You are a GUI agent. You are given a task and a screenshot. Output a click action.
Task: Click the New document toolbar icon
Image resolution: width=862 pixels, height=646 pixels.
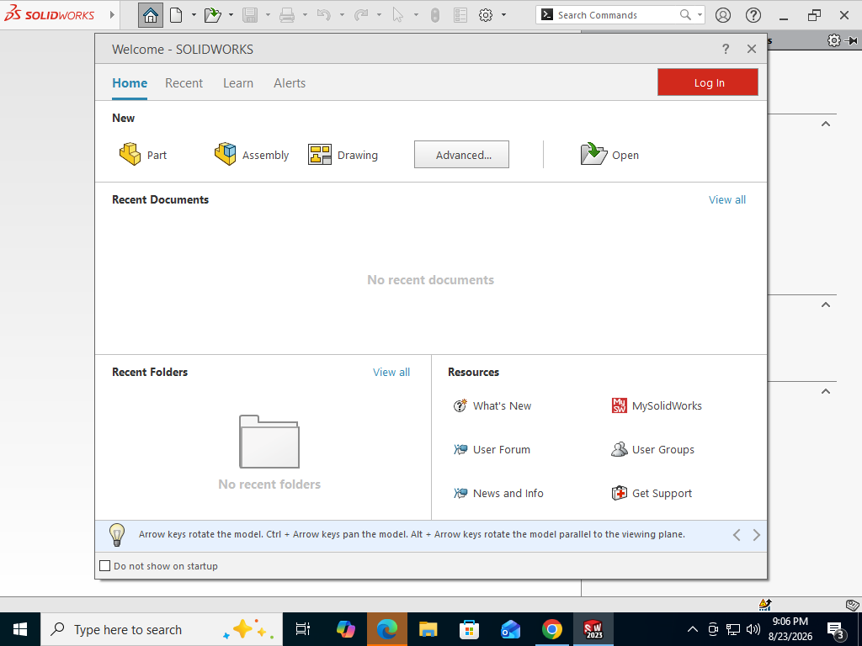point(176,15)
